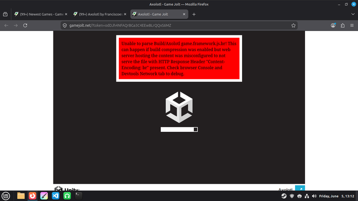
Task: Click the Unity loading progress bar
Action: click(x=179, y=129)
